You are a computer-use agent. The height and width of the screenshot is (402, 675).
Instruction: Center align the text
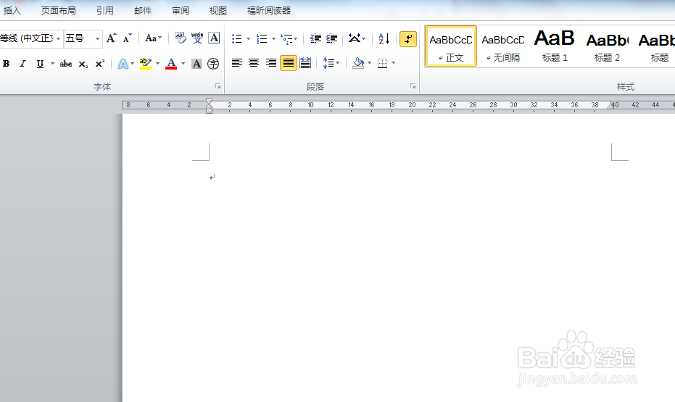point(254,63)
